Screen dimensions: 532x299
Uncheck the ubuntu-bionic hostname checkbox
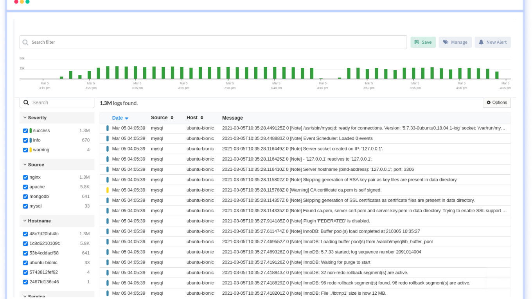[x=25, y=263]
